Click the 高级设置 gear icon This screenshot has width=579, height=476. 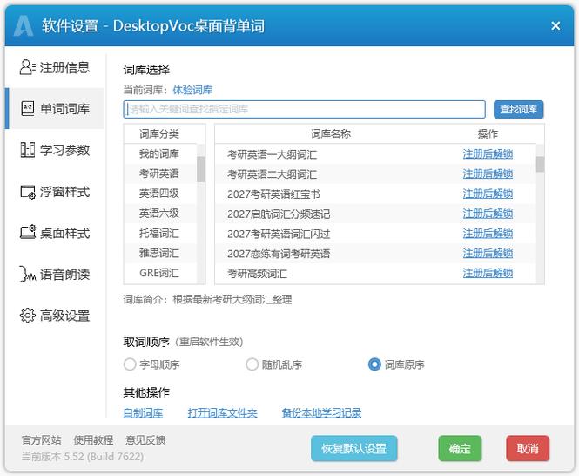[x=27, y=316]
